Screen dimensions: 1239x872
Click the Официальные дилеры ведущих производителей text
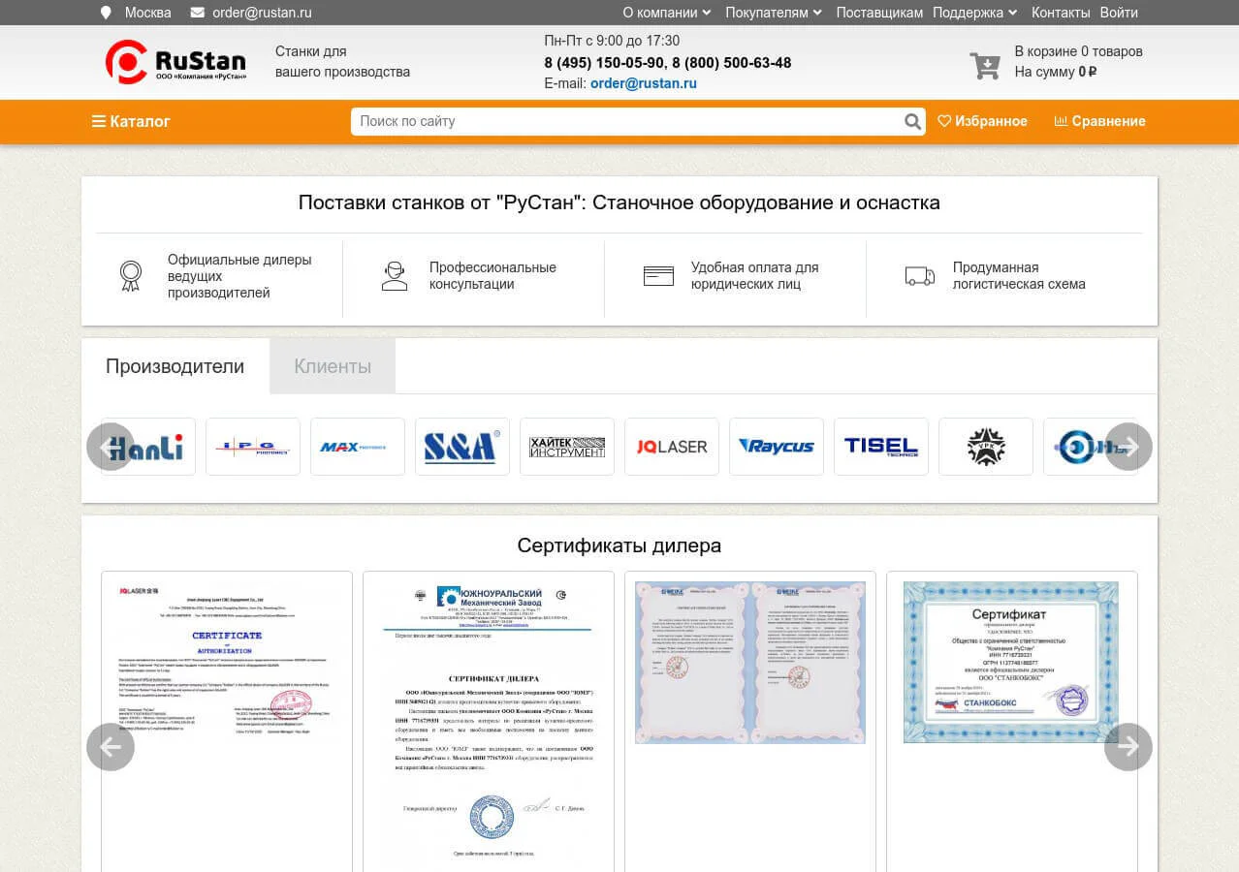click(239, 276)
